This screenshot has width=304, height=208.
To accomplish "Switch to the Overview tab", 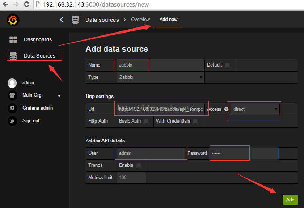I will click(140, 20).
